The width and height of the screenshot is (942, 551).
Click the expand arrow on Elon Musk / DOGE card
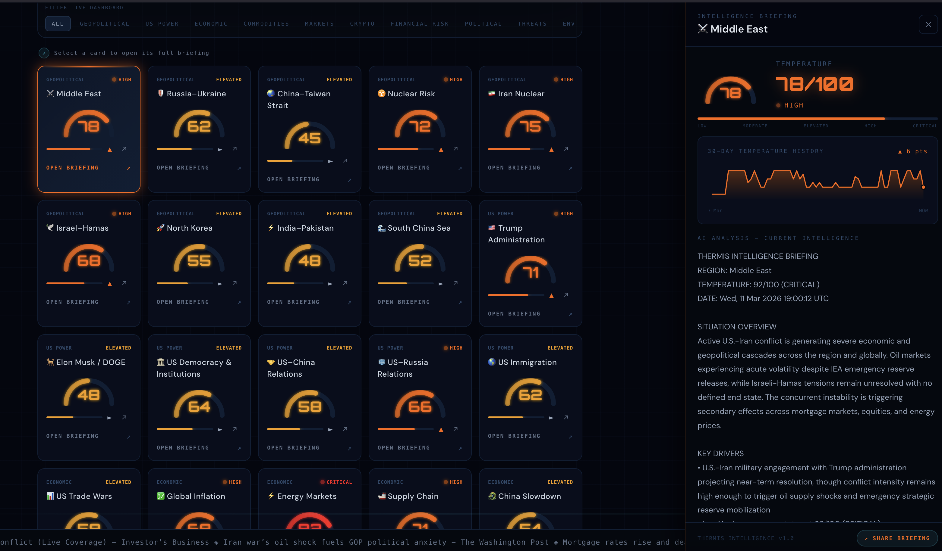pos(124,417)
